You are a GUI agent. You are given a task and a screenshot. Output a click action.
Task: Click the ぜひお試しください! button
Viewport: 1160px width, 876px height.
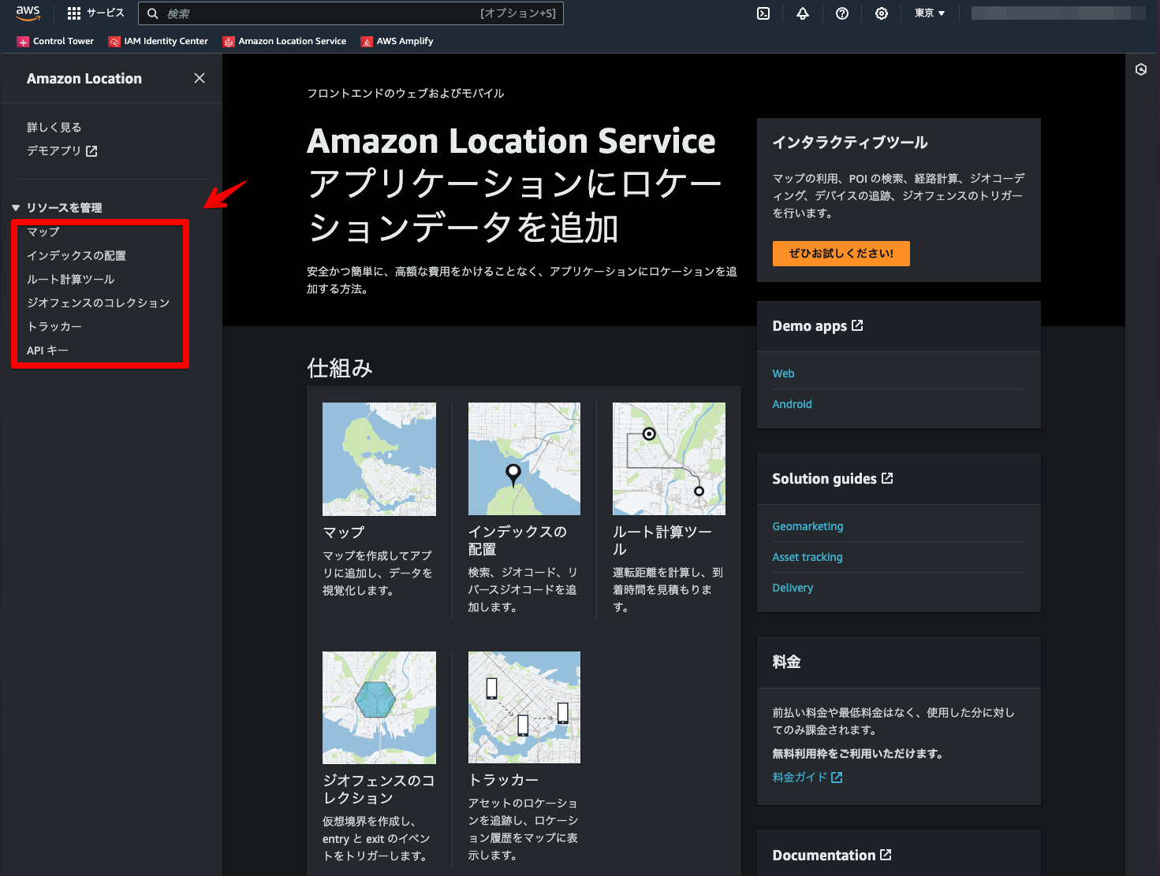841,254
